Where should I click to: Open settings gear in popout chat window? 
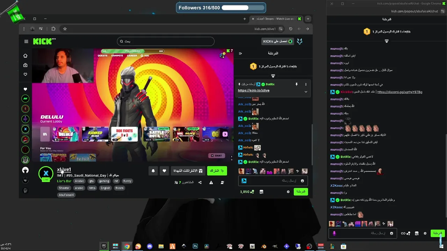pos(425,233)
